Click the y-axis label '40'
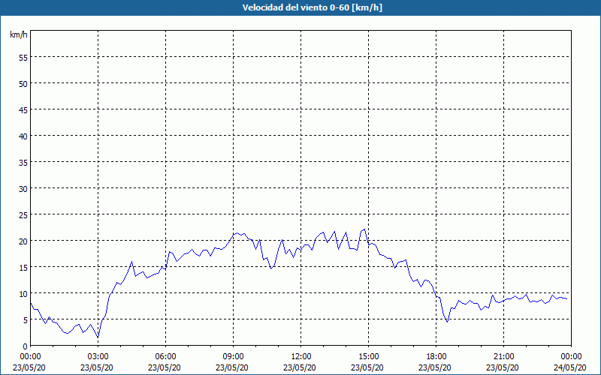This screenshot has width=601, height=375. (x=23, y=136)
